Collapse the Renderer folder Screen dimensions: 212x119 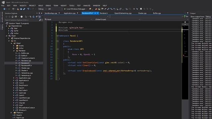14,51
